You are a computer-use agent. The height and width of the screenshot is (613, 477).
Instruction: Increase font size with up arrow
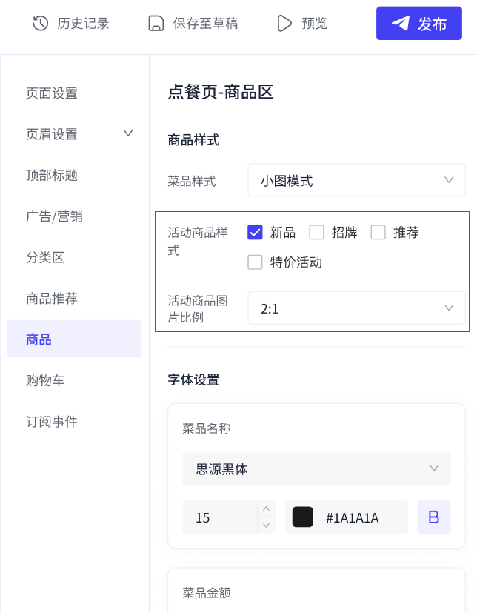coord(267,508)
